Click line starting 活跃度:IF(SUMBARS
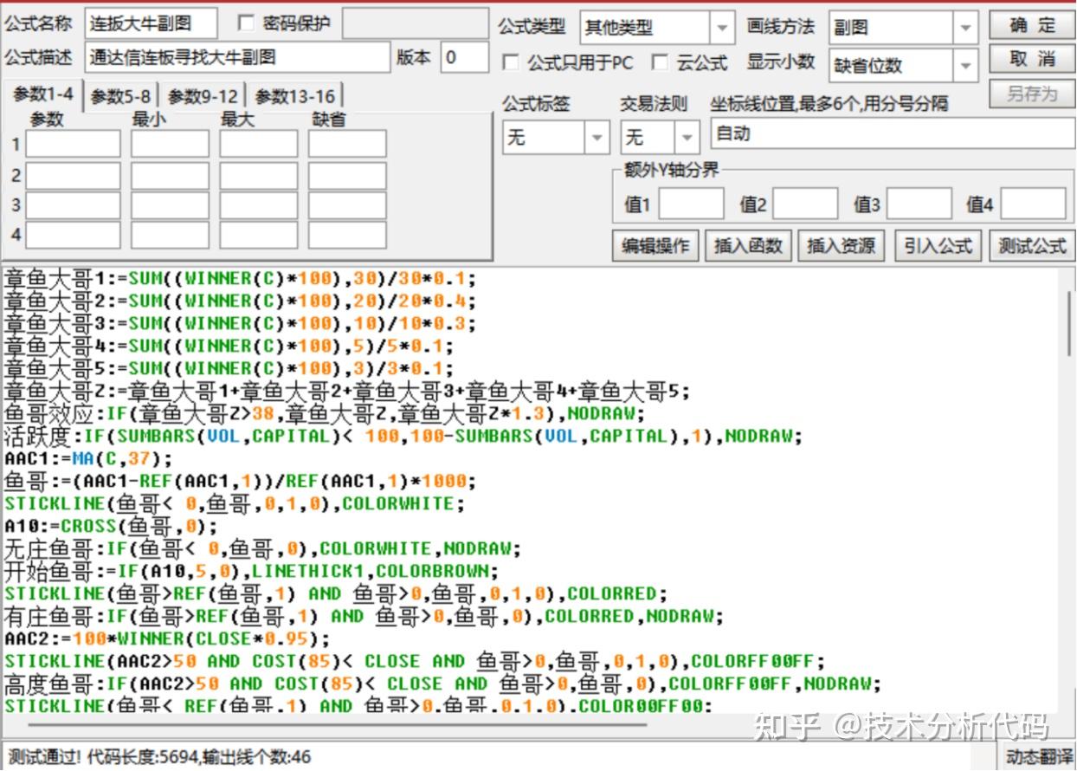This screenshot has width=1077, height=771. coord(403,436)
